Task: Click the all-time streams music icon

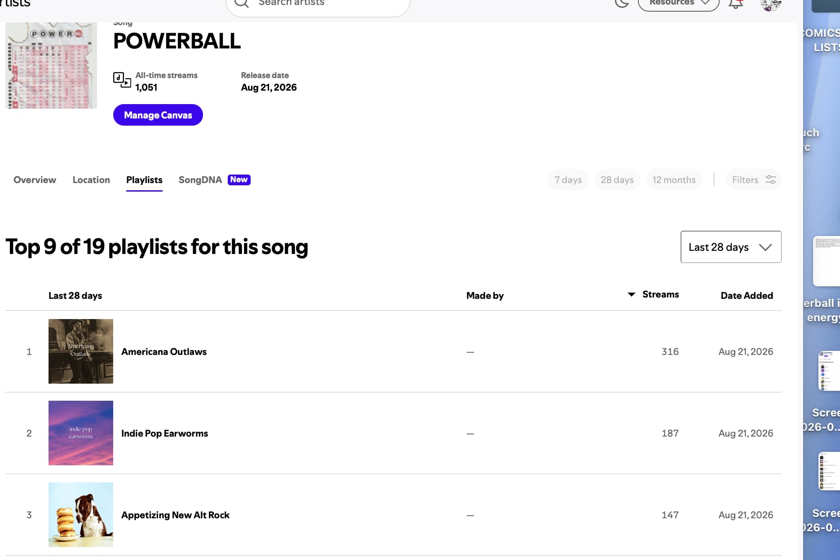Action: 122,80
